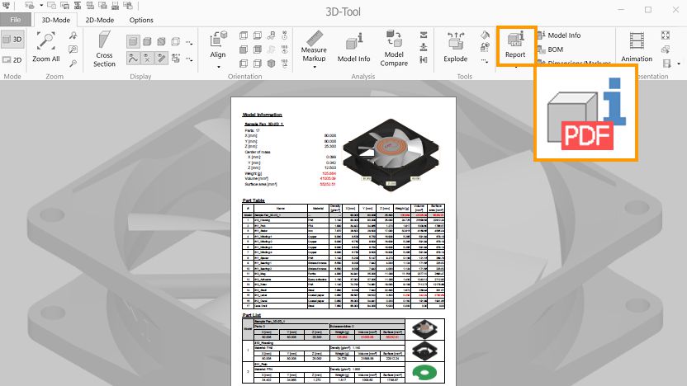Expand the Align dropdown arrow

pos(218,67)
